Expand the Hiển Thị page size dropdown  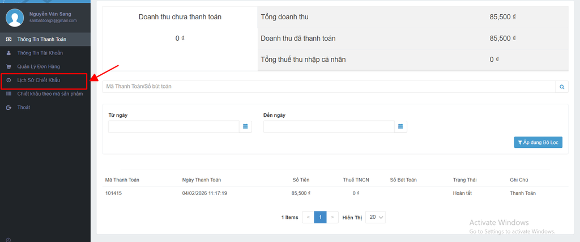pyautogui.click(x=376, y=217)
